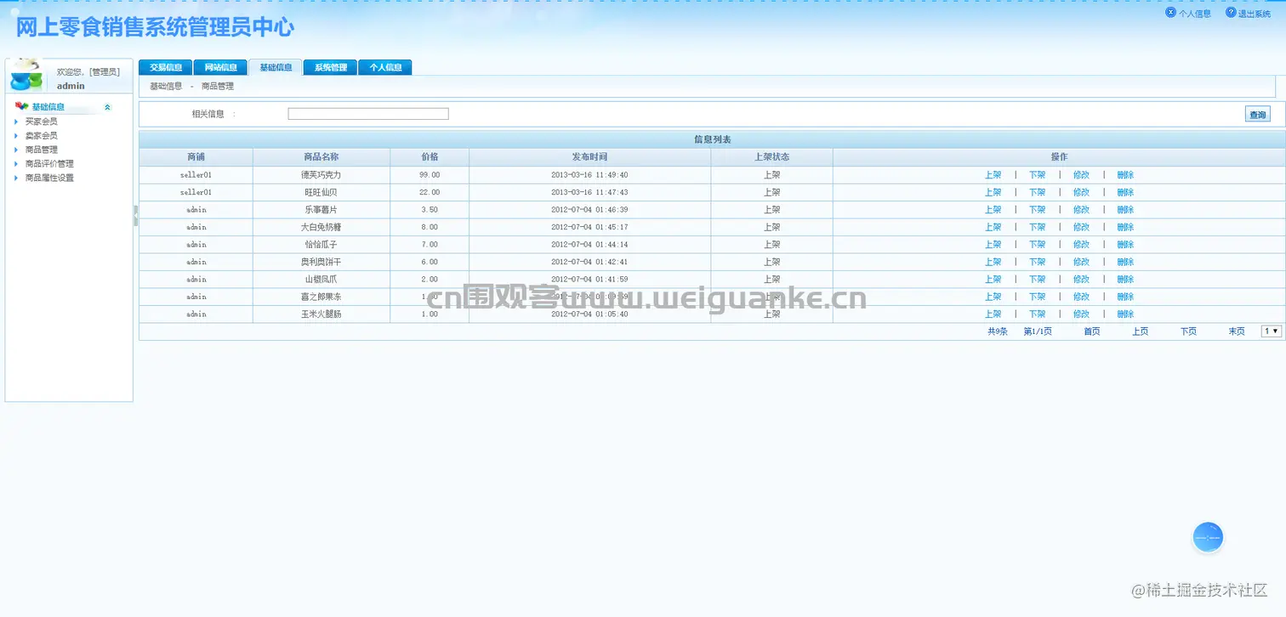This screenshot has width=1286, height=617.
Task: Click 上架 for 喜之郎果冻
Action: coord(993,297)
